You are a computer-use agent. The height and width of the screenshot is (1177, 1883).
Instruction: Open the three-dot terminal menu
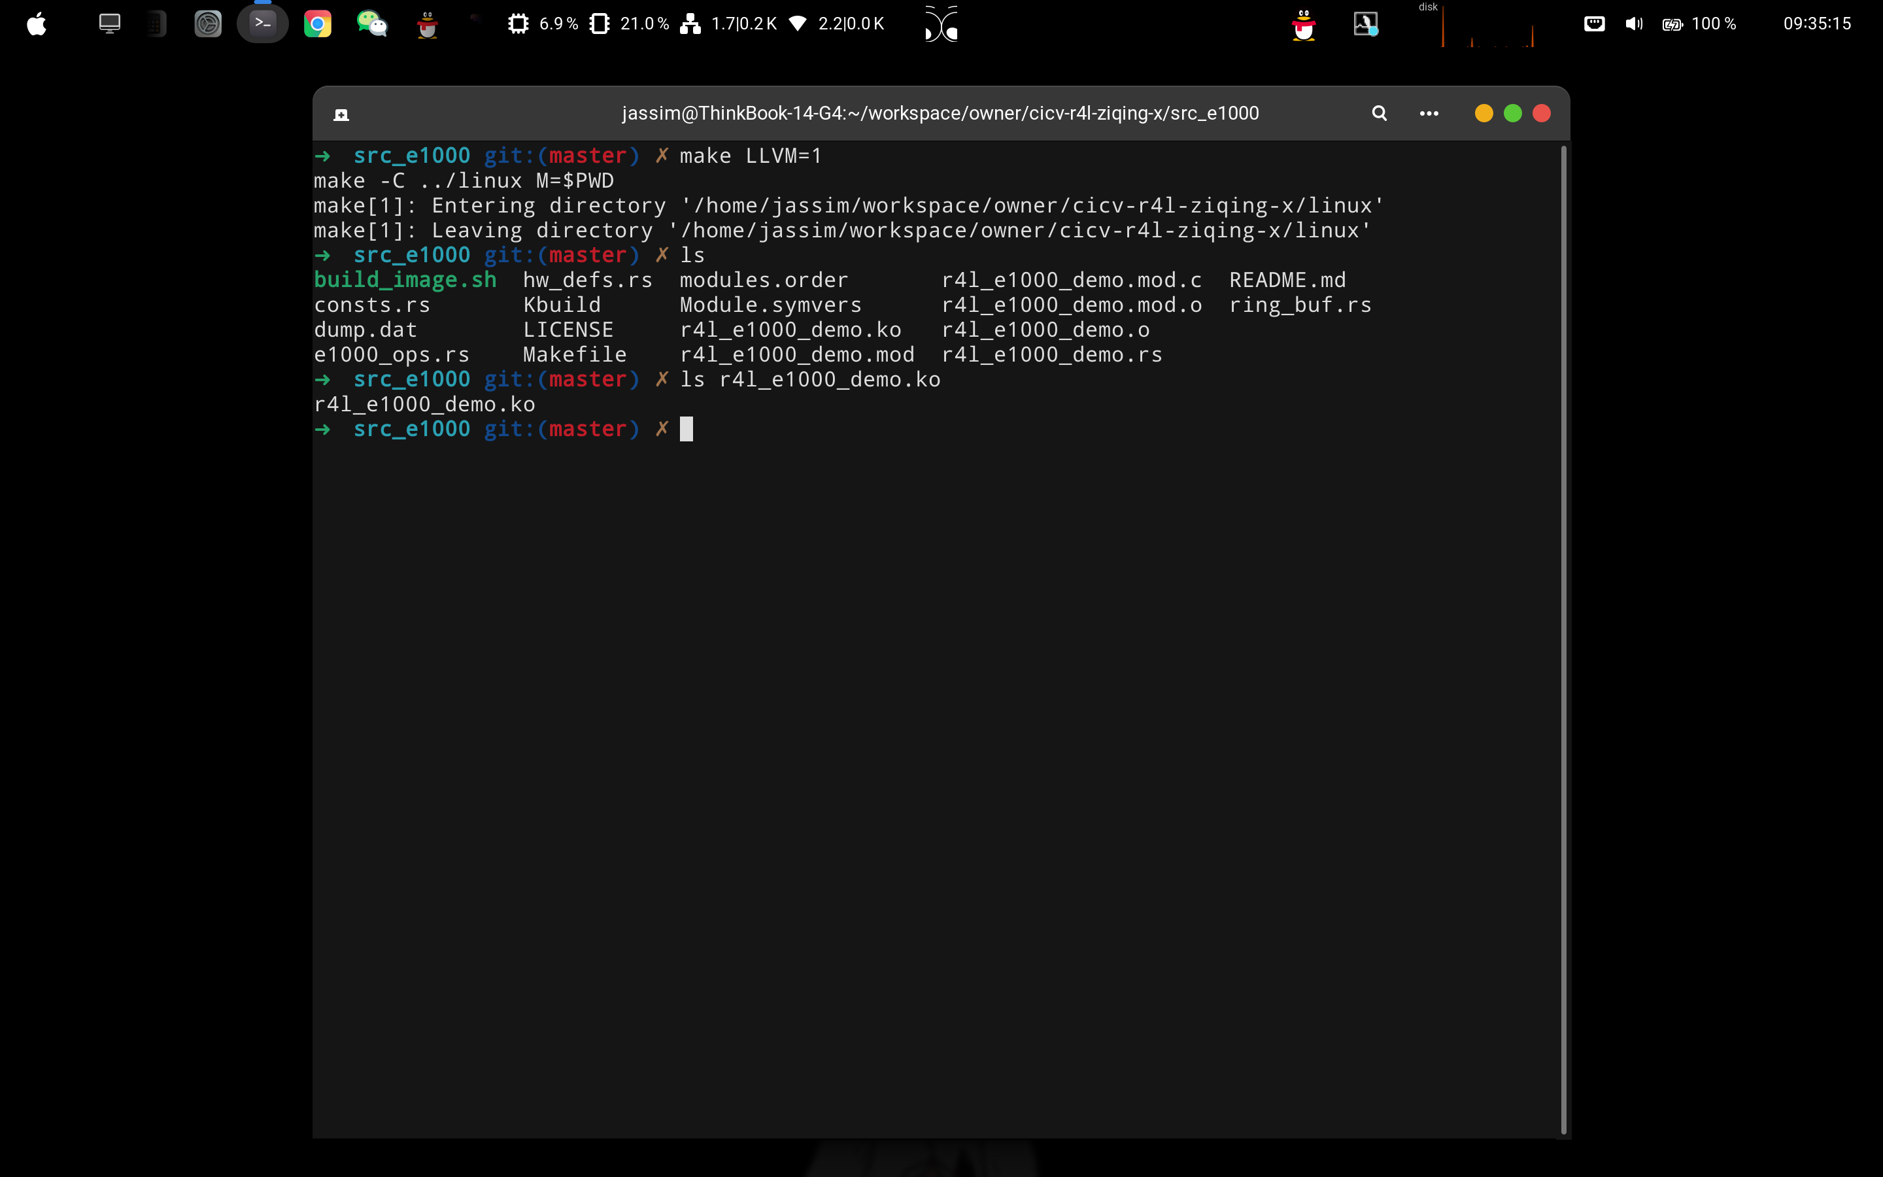[x=1429, y=114]
